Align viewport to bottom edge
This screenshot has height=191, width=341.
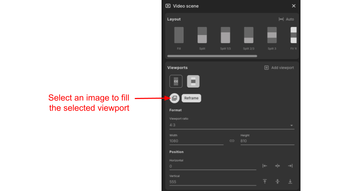coord(290,181)
